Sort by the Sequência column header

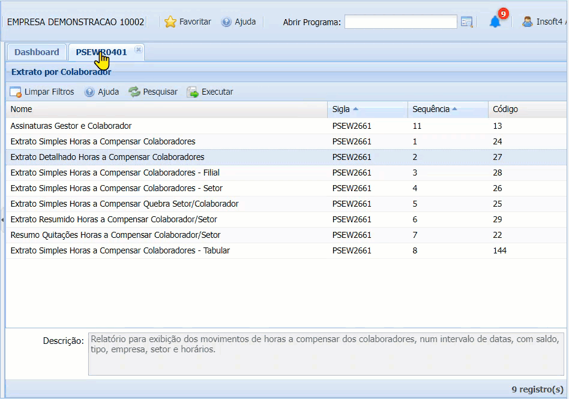(430, 109)
